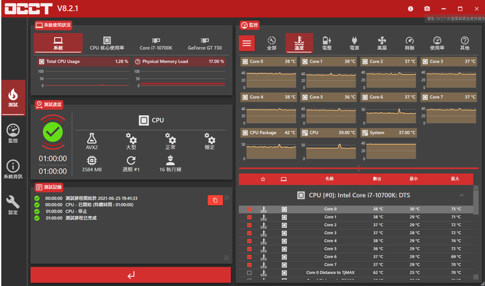
Task: Click the Core 0 temperature graph header
Action: pyautogui.click(x=269, y=61)
